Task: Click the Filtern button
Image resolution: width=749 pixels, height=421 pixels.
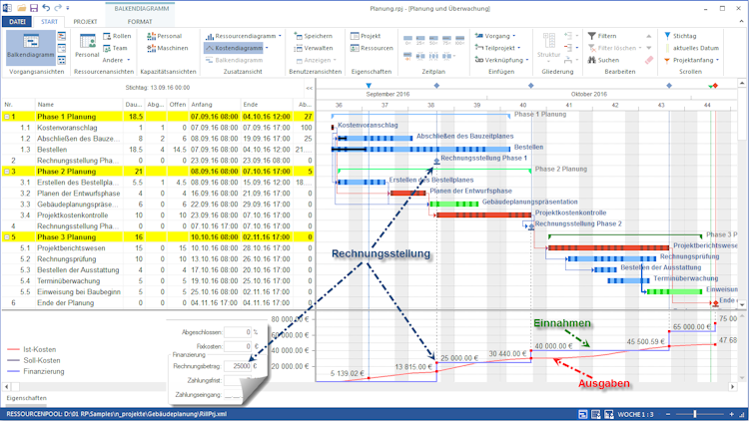Action: (602, 36)
